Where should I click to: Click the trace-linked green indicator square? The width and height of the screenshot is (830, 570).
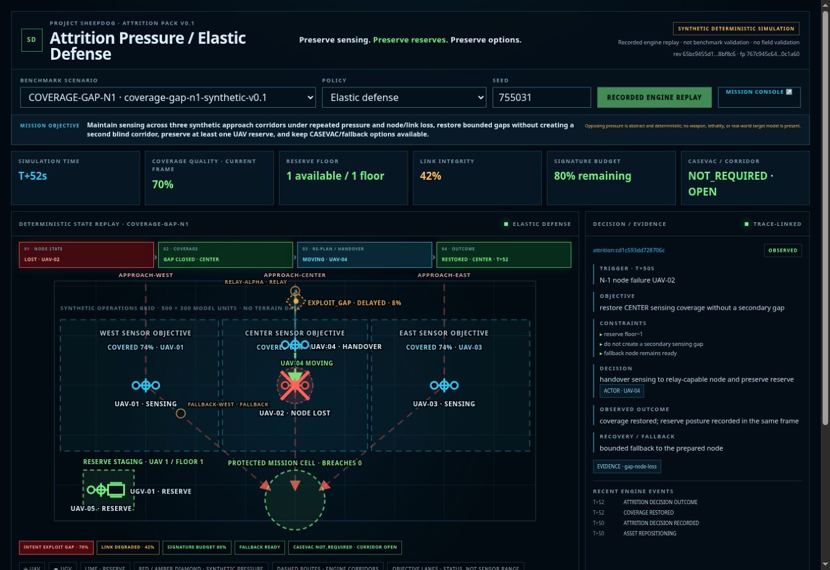(747, 224)
